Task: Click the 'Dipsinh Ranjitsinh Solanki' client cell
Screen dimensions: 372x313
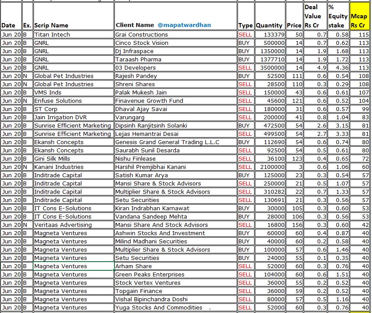Action: pos(176,126)
